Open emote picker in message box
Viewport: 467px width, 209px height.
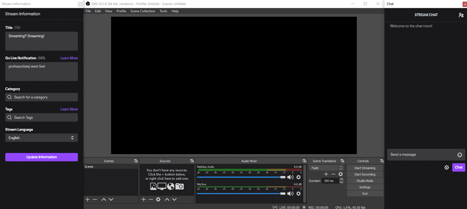(460, 155)
